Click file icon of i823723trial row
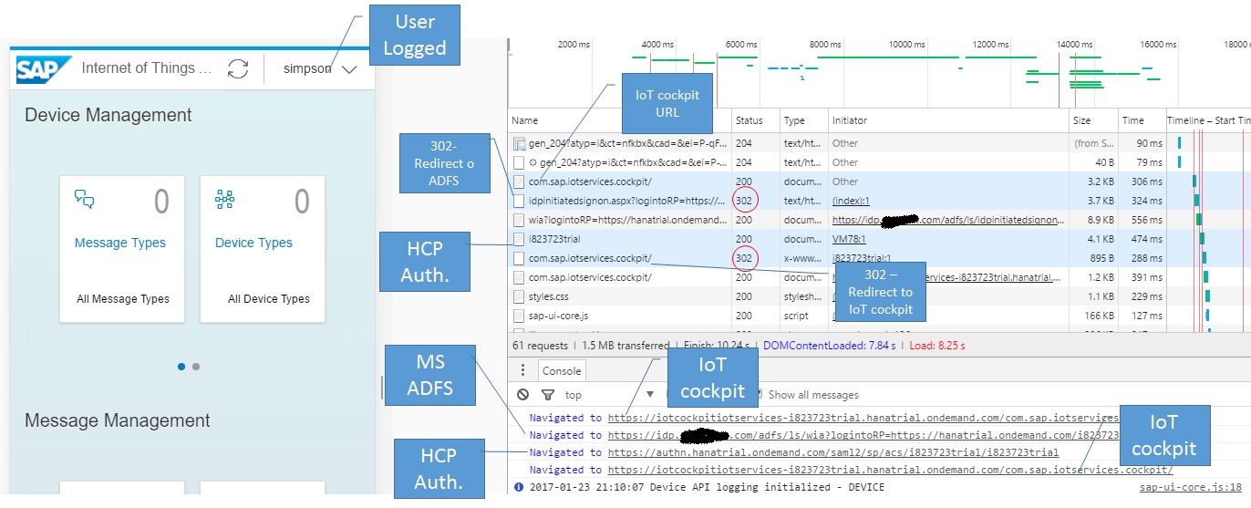The height and width of the screenshot is (508, 1251). [519, 239]
